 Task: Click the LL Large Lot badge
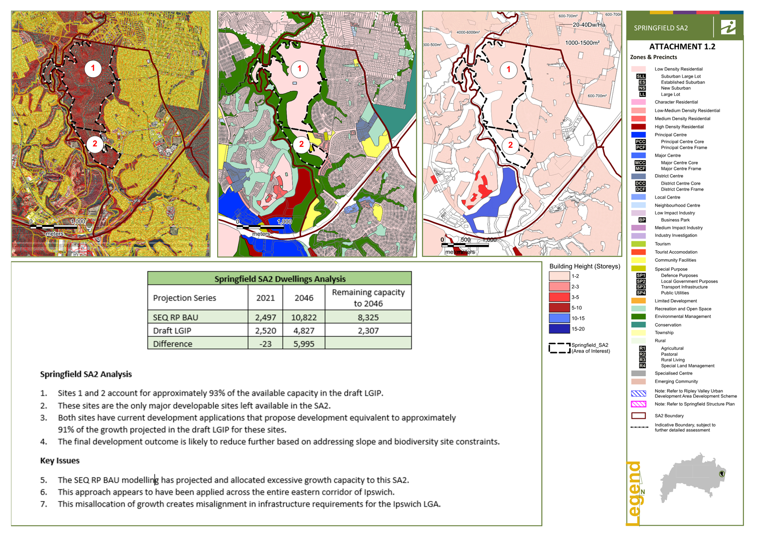click(x=642, y=94)
